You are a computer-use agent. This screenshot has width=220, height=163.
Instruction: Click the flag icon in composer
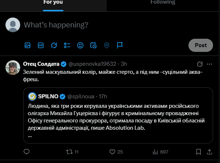tap(120, 45)
